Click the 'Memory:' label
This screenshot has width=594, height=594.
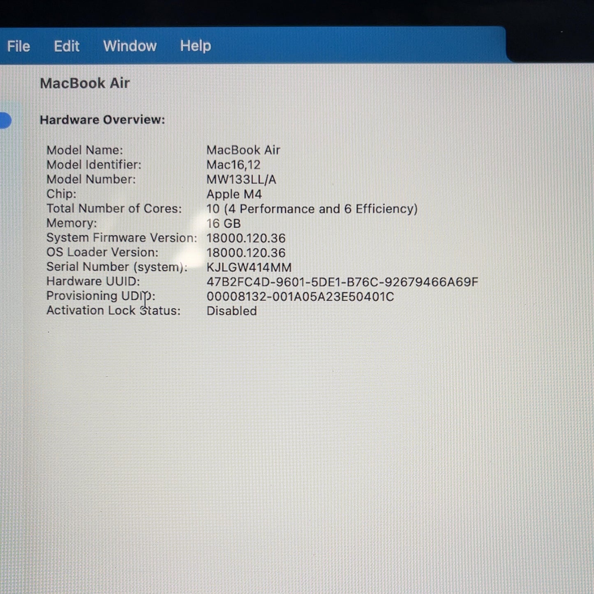72,223
